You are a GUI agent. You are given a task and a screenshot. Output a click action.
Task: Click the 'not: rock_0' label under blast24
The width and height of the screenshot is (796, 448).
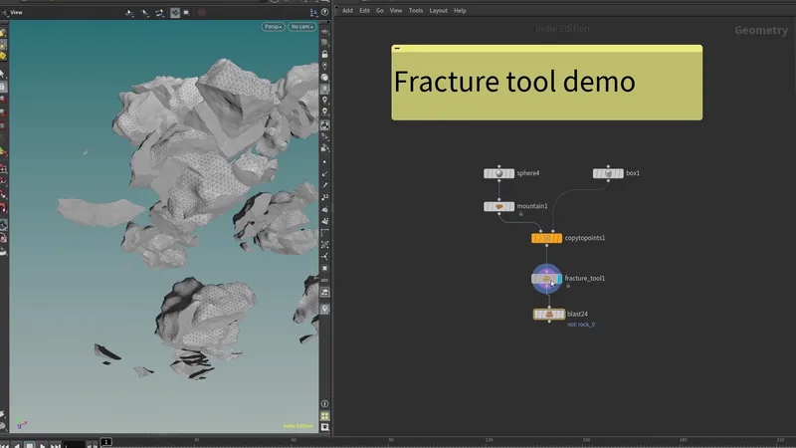[x=581, y=325]
